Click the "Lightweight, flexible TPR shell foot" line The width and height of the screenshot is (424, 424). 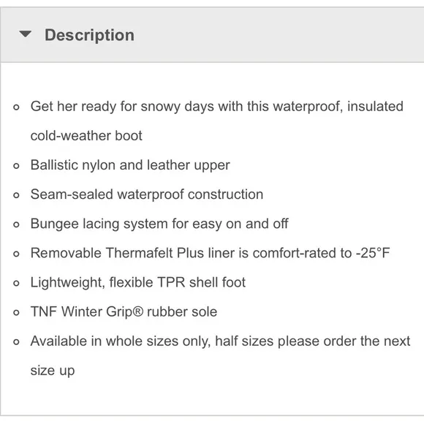(x=138, y=283)
